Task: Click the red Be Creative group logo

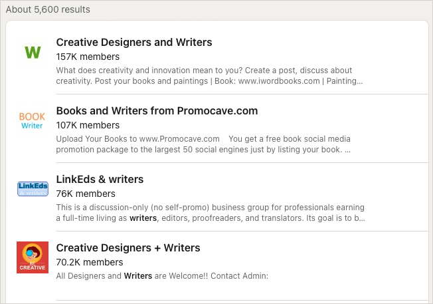Action: click(x=32, y=257)
